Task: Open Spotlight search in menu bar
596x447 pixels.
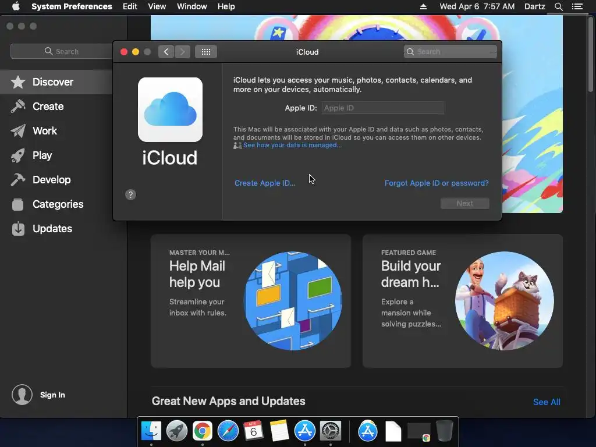Action: pos(558,6)
